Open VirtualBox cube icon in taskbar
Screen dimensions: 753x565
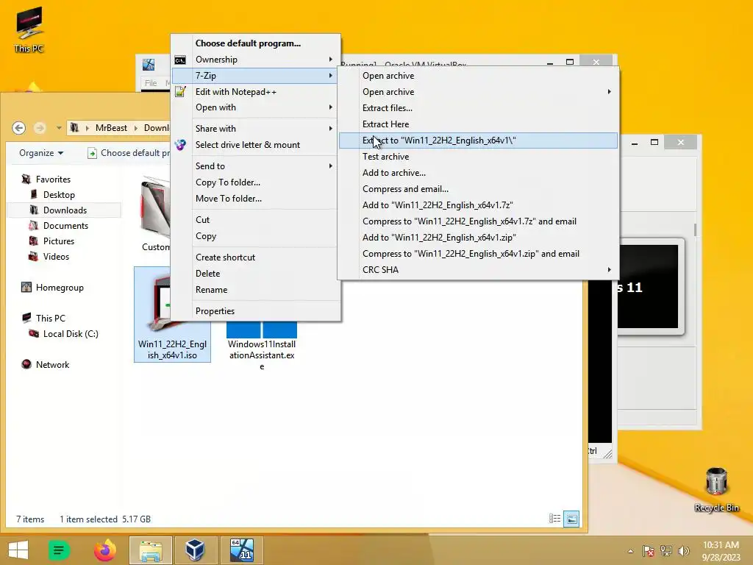point(196,550)
